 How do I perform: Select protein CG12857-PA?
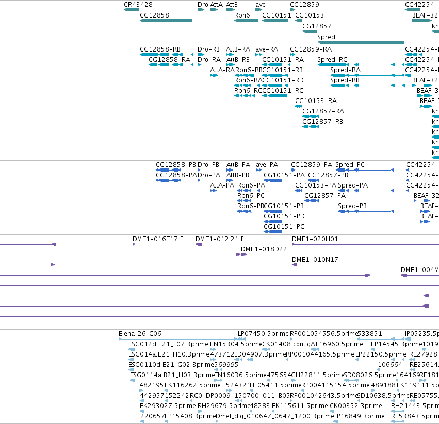tap(312, 201)
